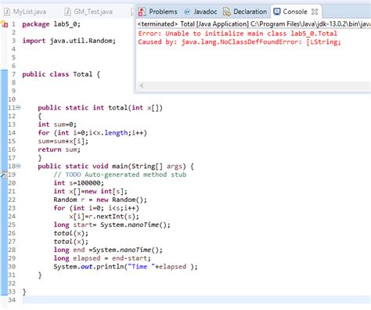Click the 'int s=100000;' statement
The image size is (371, 310).
[x=78, y=183]
